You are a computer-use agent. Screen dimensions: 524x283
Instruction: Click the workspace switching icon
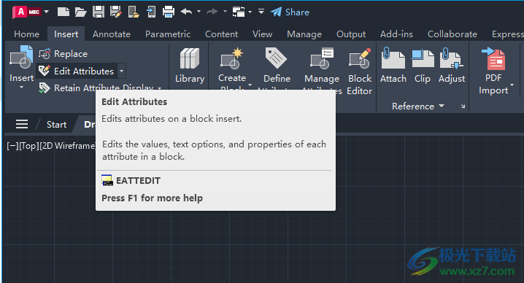(239, 12)
